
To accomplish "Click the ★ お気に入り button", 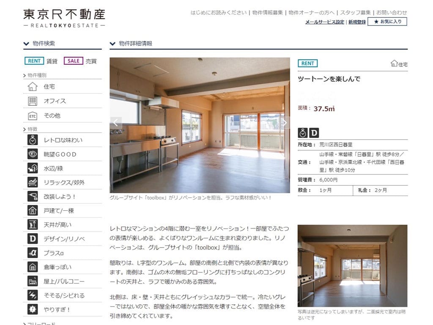I will coord(387,22).
